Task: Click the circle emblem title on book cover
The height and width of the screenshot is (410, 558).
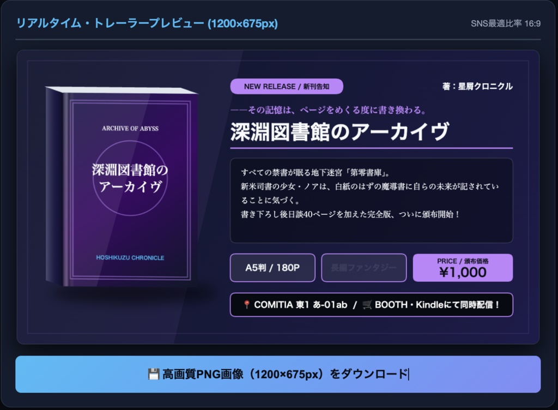Action: [x=130, y=178]
